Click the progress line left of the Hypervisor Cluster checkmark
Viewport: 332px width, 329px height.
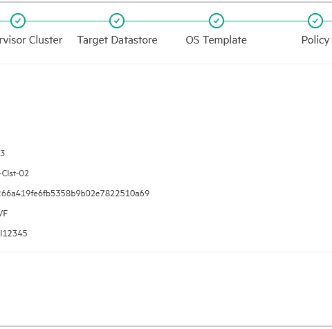coord(5,21)
